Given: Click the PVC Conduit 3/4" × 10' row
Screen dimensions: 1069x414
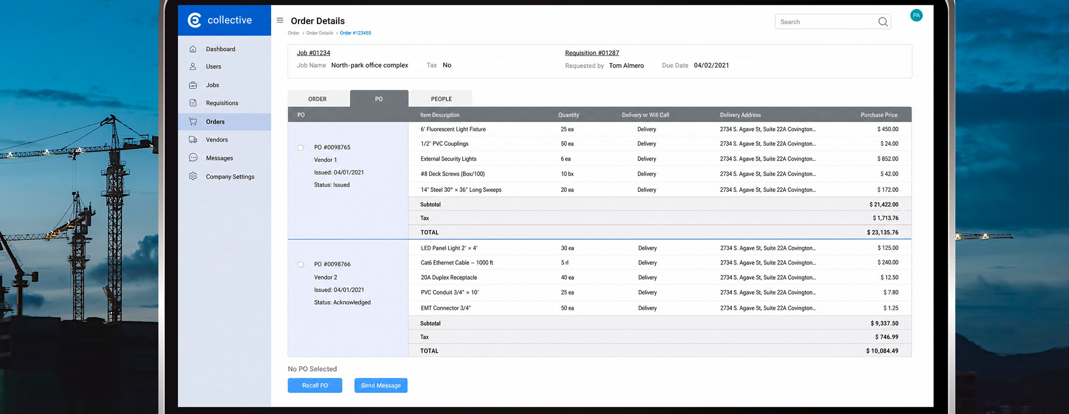Looking at the screenshot, I should 660,293.
